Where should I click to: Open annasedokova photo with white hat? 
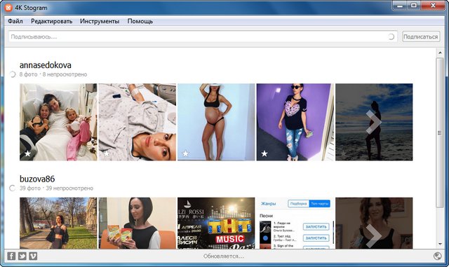pos(216,122)
